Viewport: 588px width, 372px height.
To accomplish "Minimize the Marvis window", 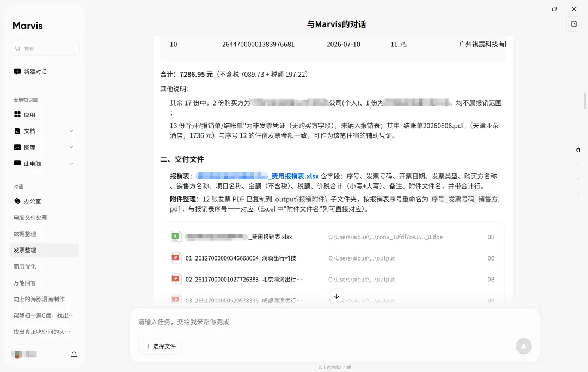I will tap(535, 9).
